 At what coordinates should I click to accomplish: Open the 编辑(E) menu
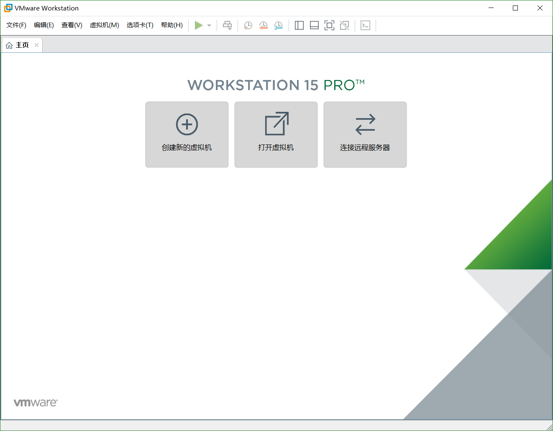point(44,25)
